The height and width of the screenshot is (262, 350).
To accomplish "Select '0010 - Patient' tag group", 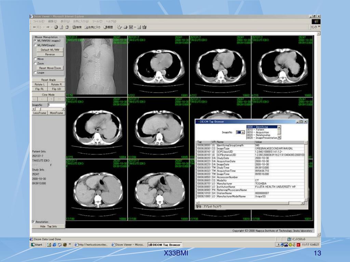I will [262, 129].
